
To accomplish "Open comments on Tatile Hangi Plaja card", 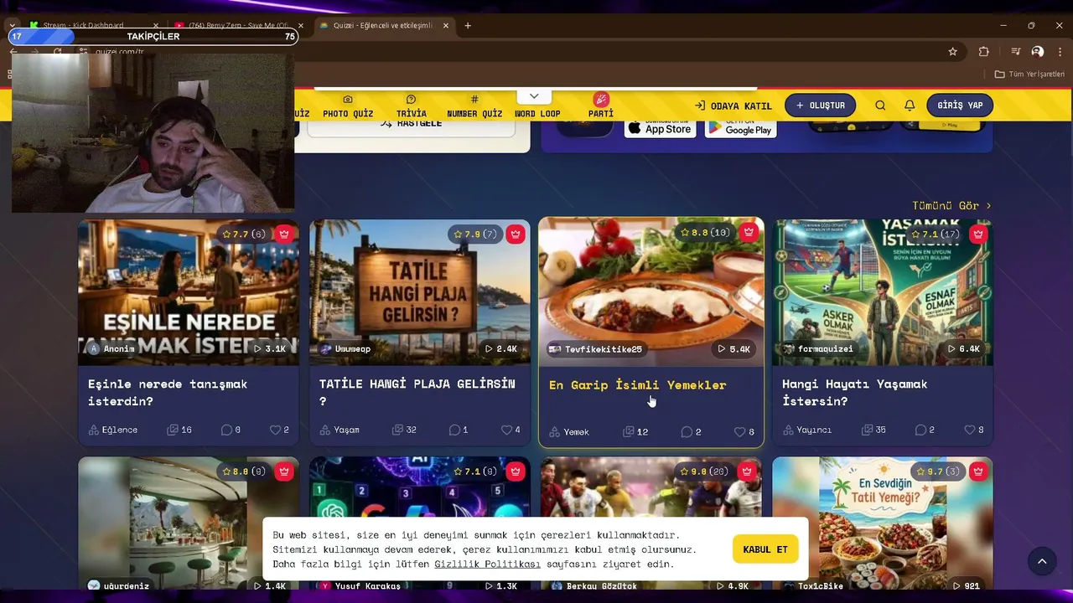I will tap(454, 430).
